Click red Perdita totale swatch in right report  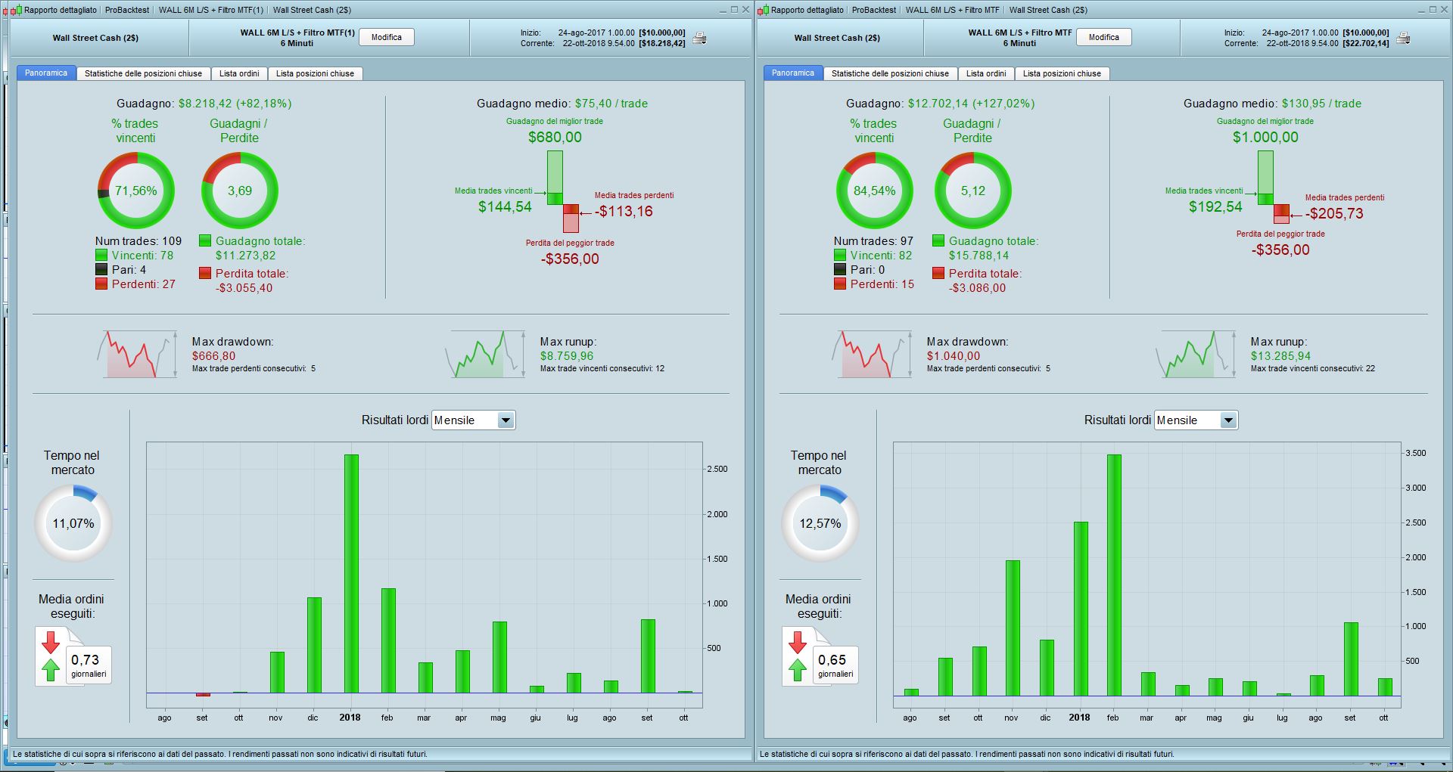point(938,273)
